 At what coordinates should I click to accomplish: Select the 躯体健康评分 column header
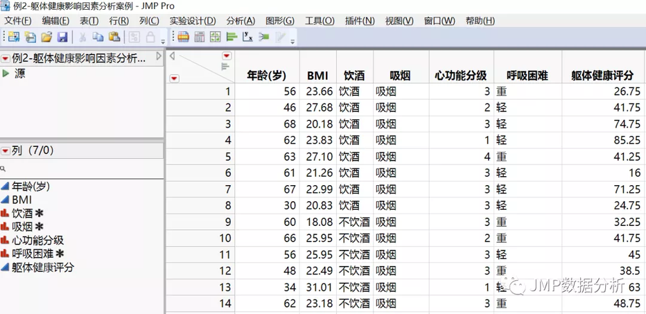602,76
